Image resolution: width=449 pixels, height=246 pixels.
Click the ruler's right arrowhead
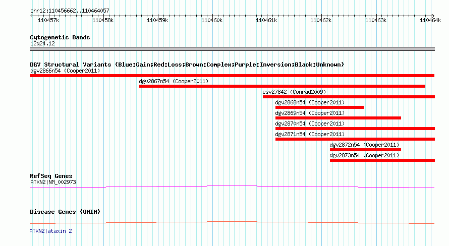coord(433,16)
